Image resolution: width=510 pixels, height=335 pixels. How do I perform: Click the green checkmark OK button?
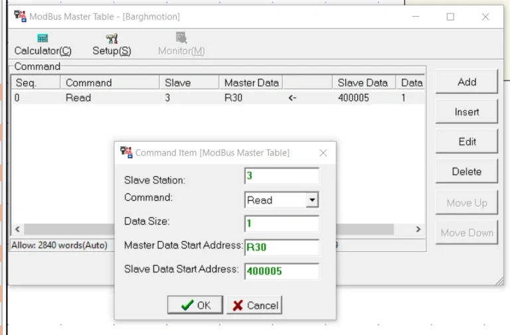(x=195, y=305)
